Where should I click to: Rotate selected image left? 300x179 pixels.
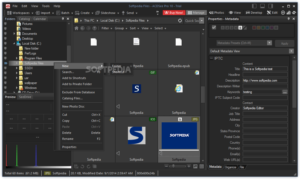[x=82, y=166]
